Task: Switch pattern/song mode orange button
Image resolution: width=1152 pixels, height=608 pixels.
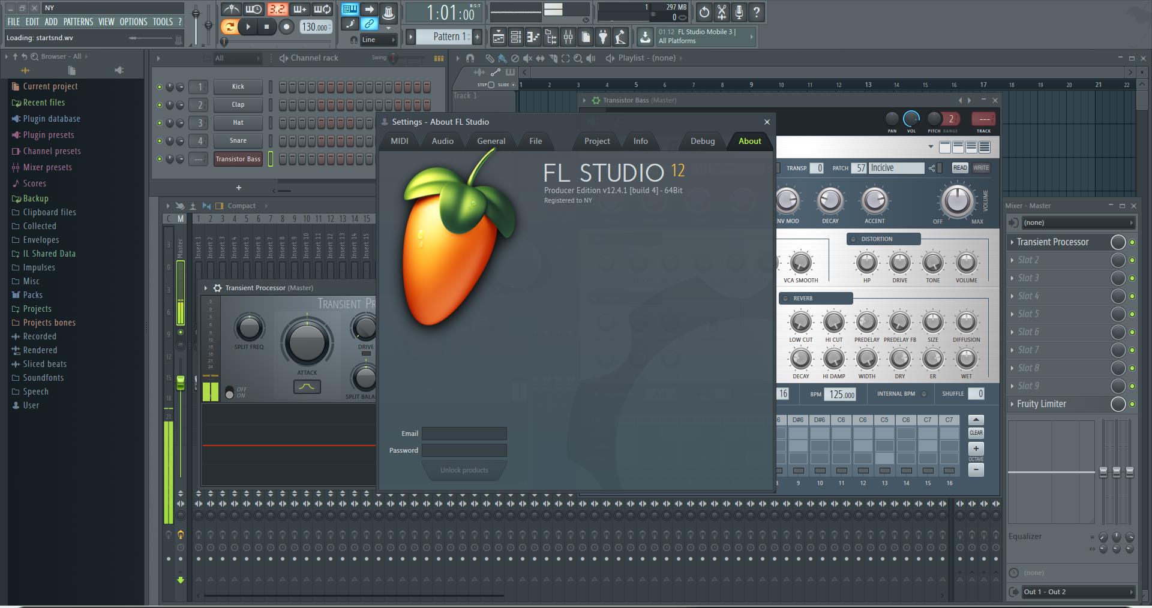Action: pos(229,26)
